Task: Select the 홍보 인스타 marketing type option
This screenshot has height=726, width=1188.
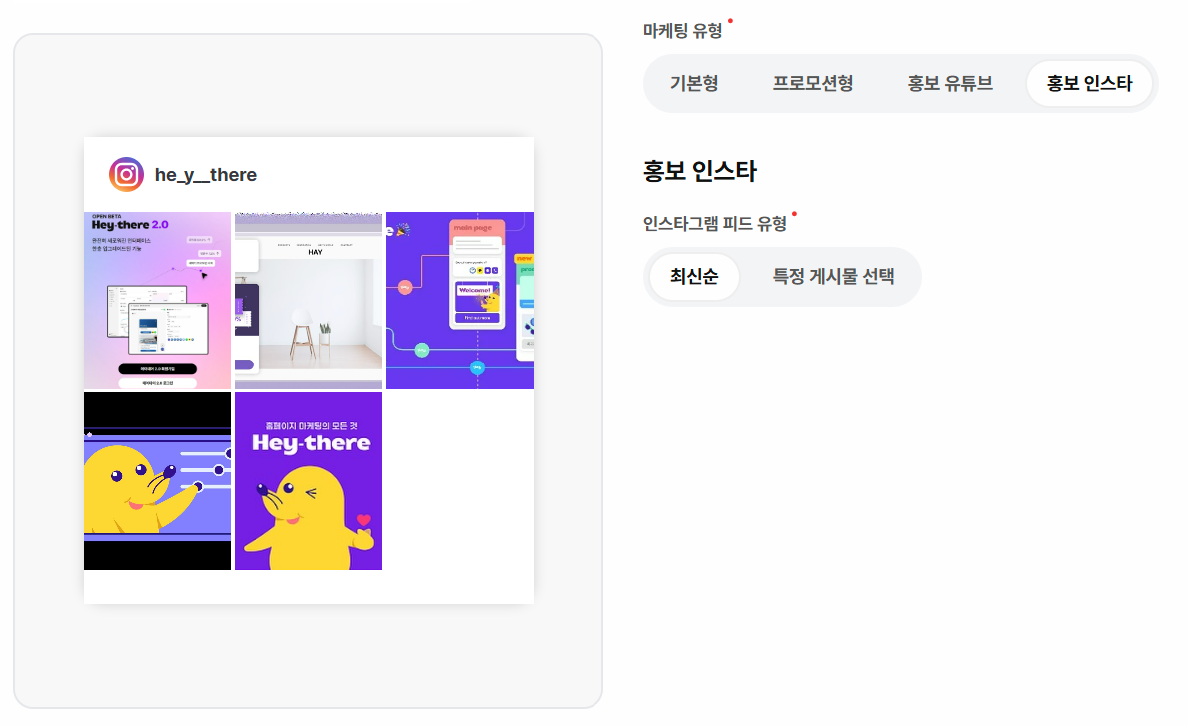Action: 1089,83
